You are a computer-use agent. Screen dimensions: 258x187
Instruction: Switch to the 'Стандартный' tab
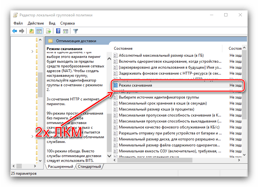[x=90, y=167]
